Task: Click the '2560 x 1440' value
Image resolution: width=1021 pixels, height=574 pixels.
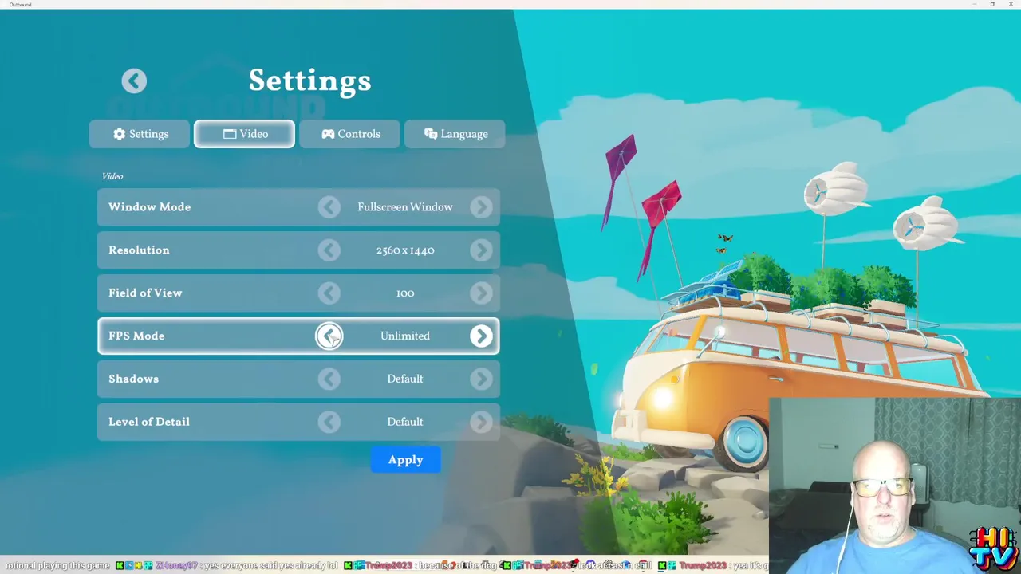Action: pyautogui.click(x=405, y=250)
